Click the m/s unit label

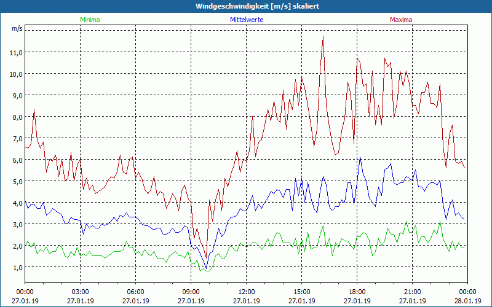point(17,29)
